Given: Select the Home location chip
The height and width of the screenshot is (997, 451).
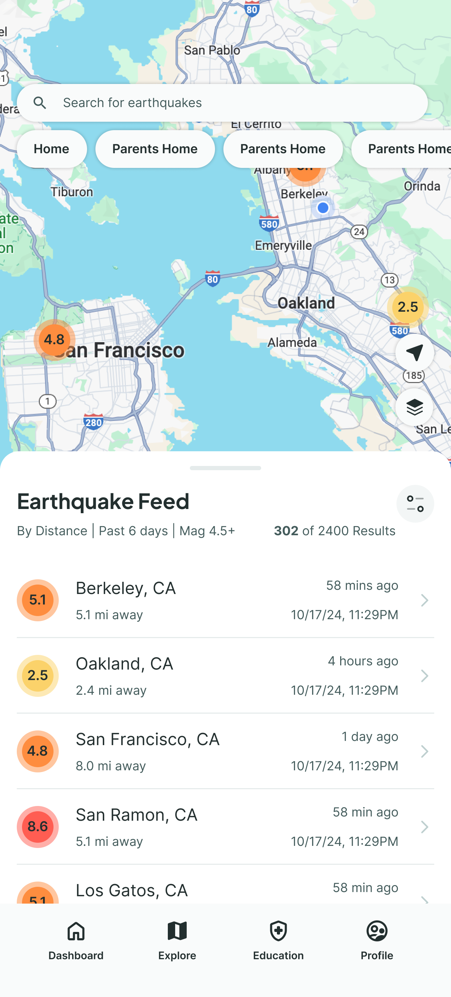Looking at the screenshot, I should (x=51, y=149).
